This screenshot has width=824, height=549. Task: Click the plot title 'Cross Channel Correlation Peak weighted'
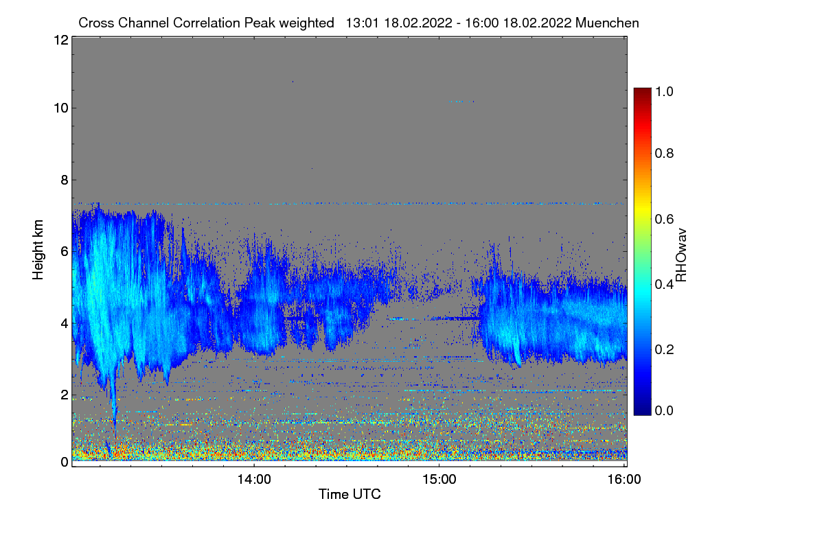point(207,23)
